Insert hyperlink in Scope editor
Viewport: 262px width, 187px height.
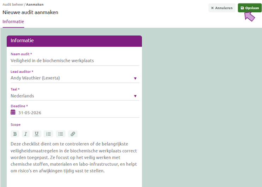[73, 134]
